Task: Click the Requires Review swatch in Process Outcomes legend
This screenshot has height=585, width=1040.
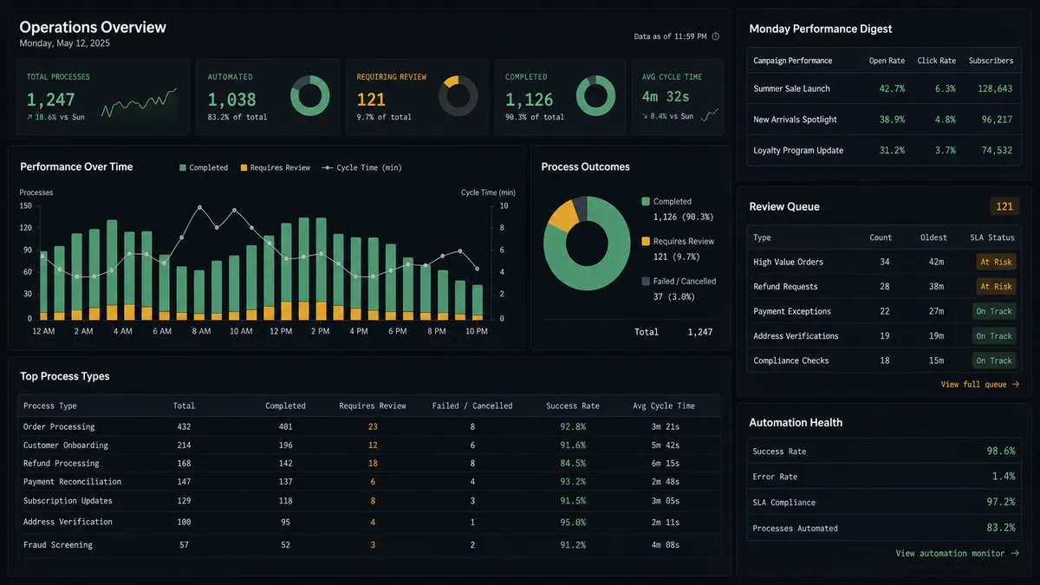Action: point(646,241)
